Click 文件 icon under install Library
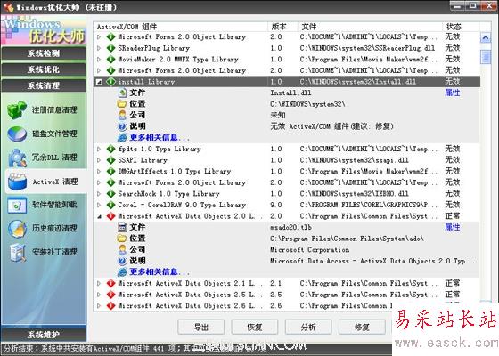The height and width of the screenshot is (356, 499). [x=122, y=93]
